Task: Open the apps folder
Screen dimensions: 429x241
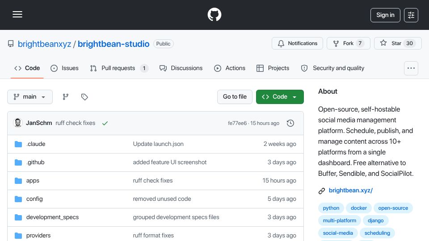Action: click(x=33, y=181)
